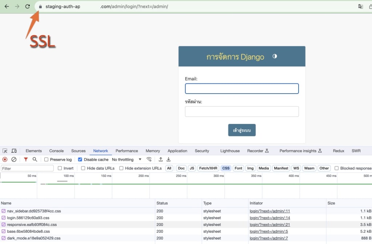This screenshot has height=244, width=372.
Task: Select base.6be58084bde8.css request
Action: 28,231
